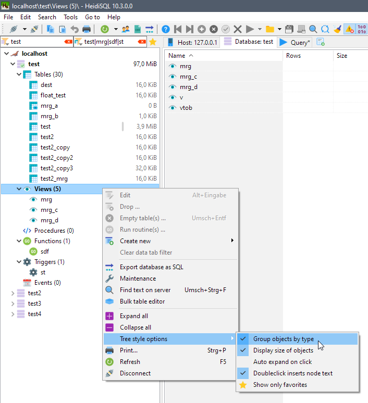This screenshot has height=403, width=368.
Task: Select Maintenance in the context menu
Action: pos(170,279)
